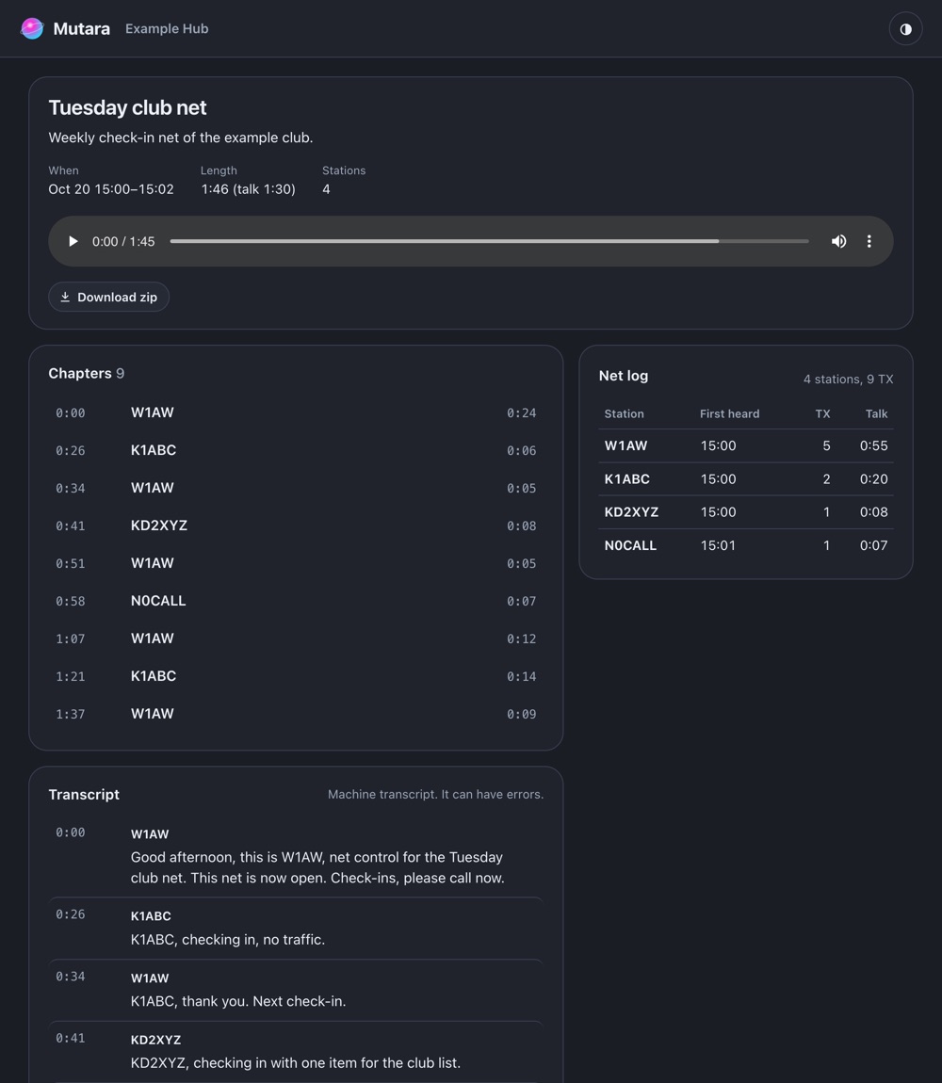Click the First heard column header
The image size is (942, 1083).
(729, 413)
